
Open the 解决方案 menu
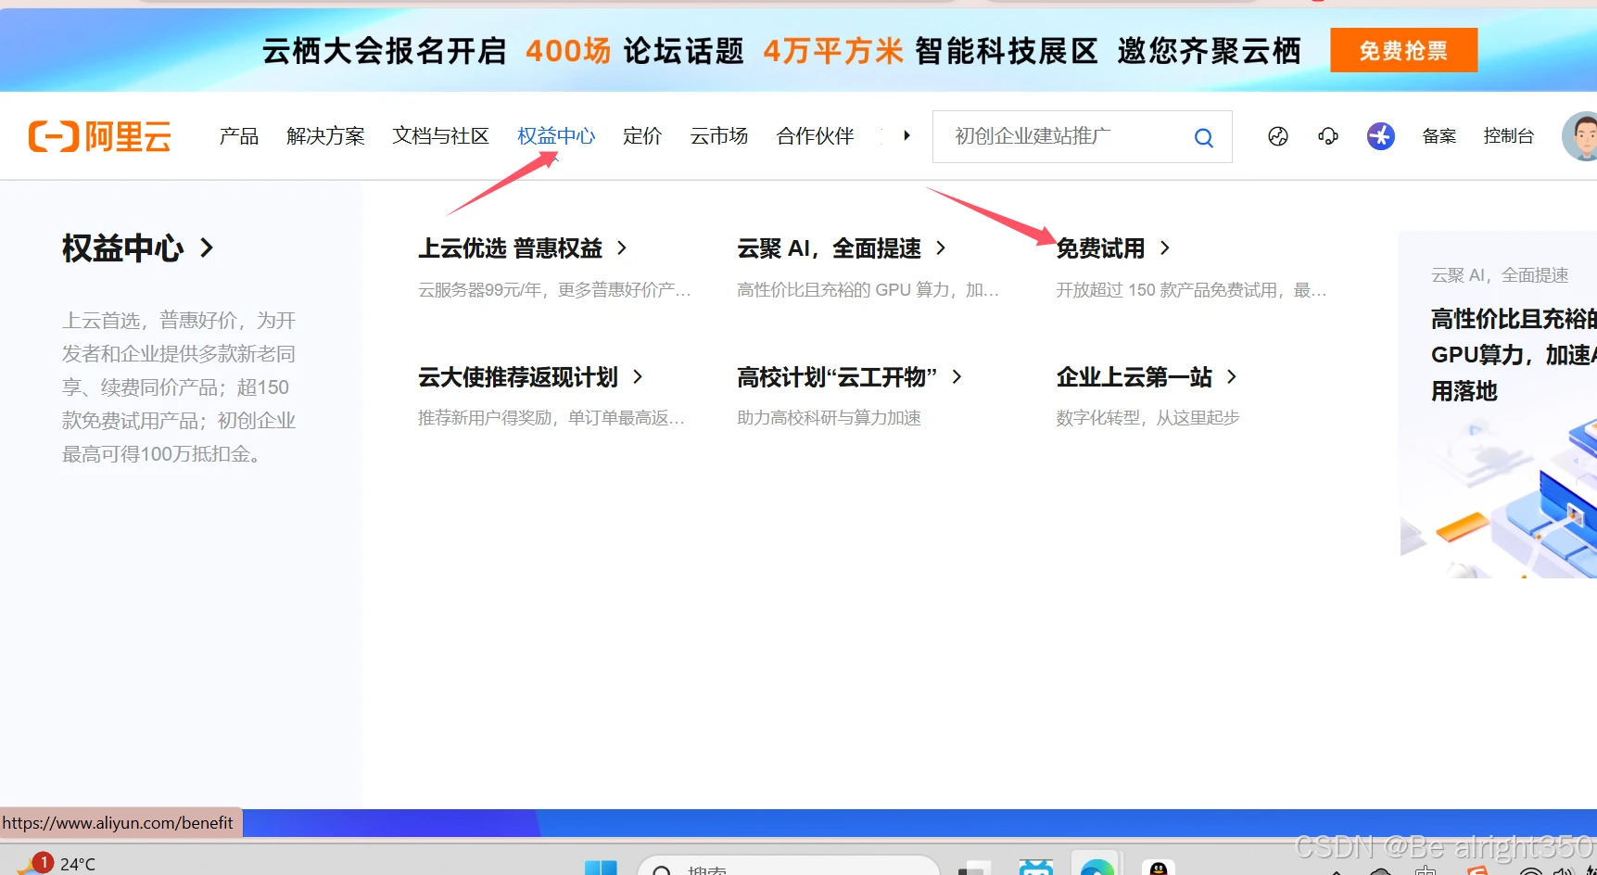click(x=325, y=136)
